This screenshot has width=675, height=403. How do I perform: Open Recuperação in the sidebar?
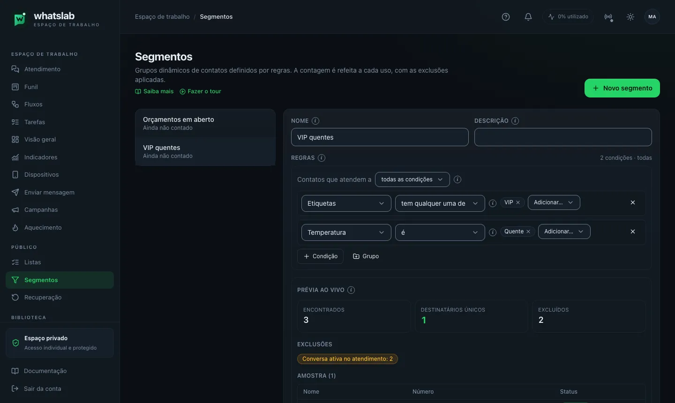[x=60, y=298]
